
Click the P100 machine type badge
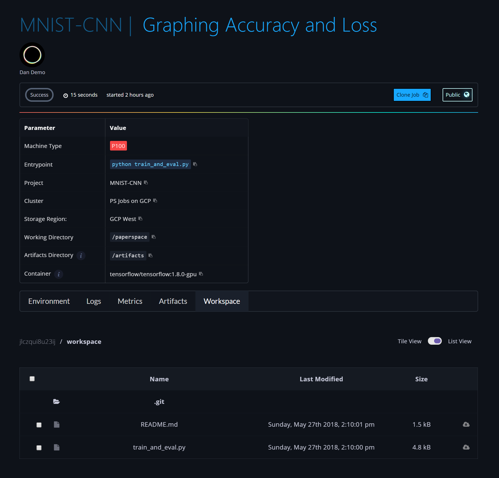click(118, 146)
